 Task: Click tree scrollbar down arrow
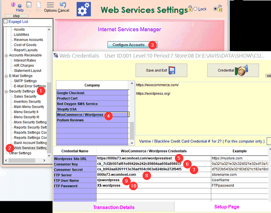click(x=49, y=156)
